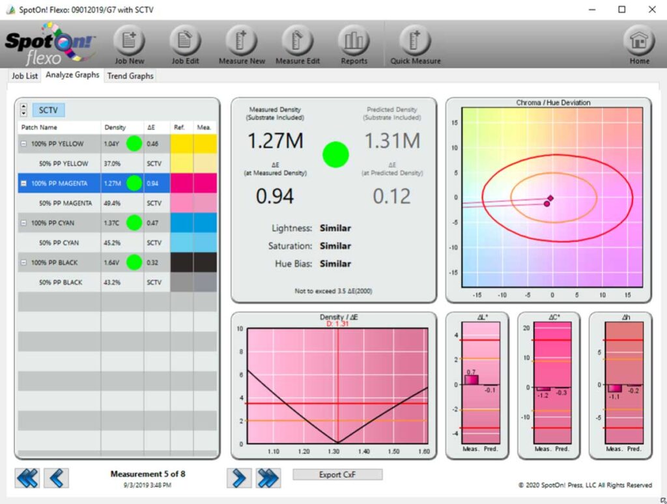
Task: Collapse the 100% PP CYAN patch group
Action: [x=23, y=223]
